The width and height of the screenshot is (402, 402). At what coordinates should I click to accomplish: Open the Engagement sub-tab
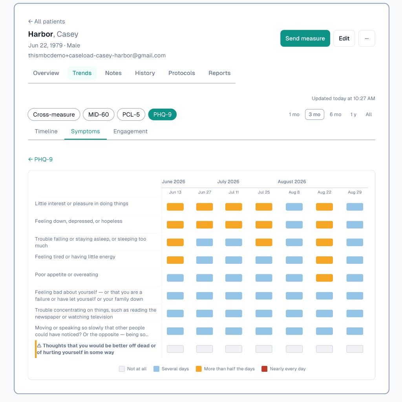click(x=130, y=131)
